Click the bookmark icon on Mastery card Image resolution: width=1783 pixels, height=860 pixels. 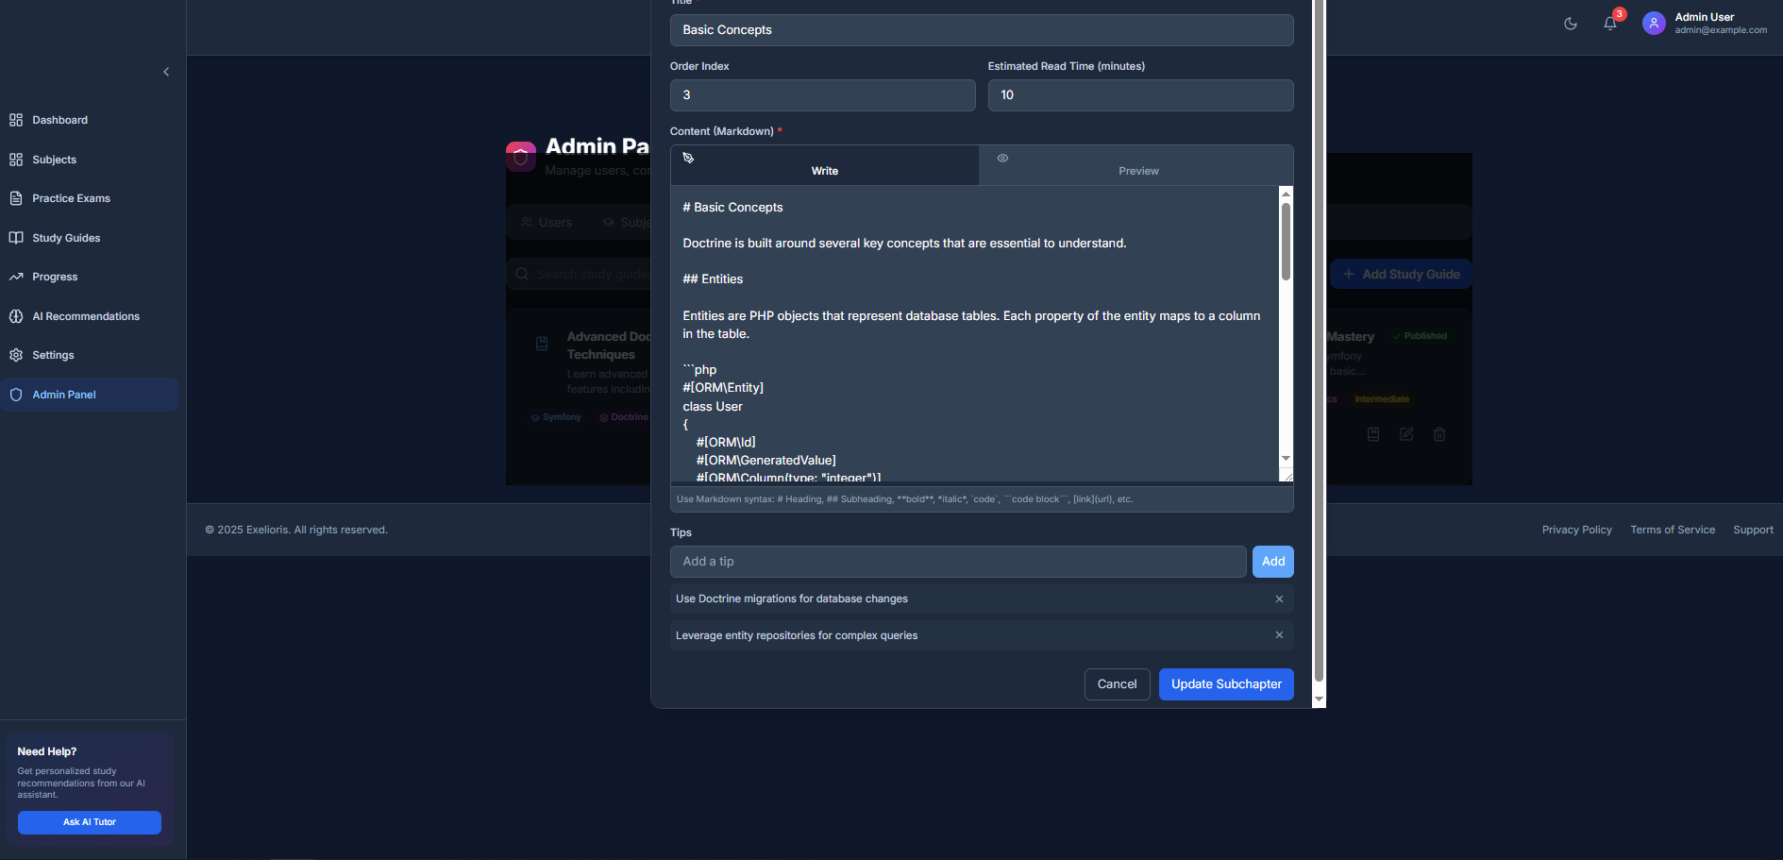pos(1373,434)
